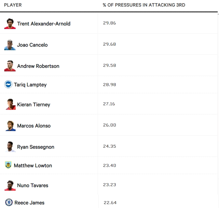
Task: Click Marcos Alonso's player photo
Action: (x=10, y=126)
